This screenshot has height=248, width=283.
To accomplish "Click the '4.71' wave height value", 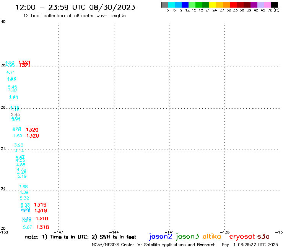I will pos(10,72).
